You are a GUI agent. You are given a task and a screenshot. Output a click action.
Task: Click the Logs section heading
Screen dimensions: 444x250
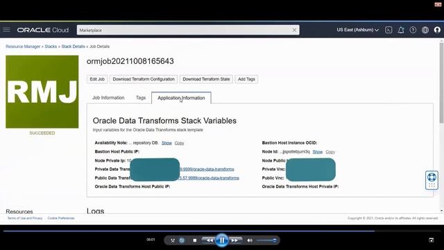click(96, 211)
